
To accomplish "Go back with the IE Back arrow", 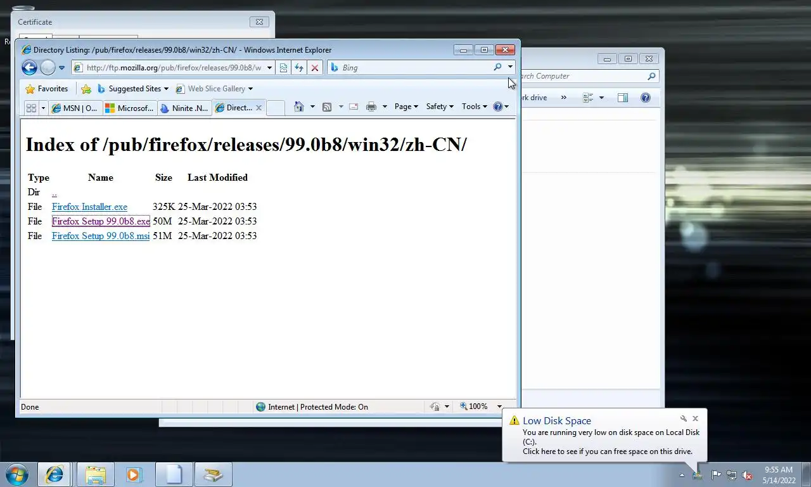I will [x=29, y=67].
